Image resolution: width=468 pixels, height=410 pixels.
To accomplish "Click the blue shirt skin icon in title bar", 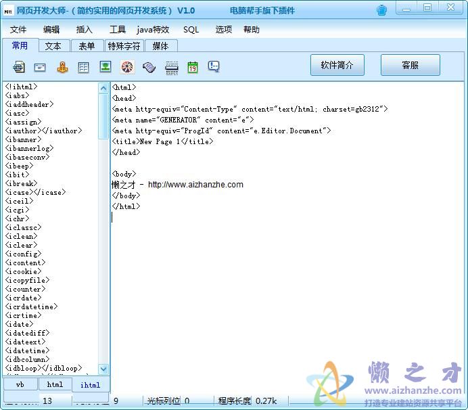I will 381,10.
